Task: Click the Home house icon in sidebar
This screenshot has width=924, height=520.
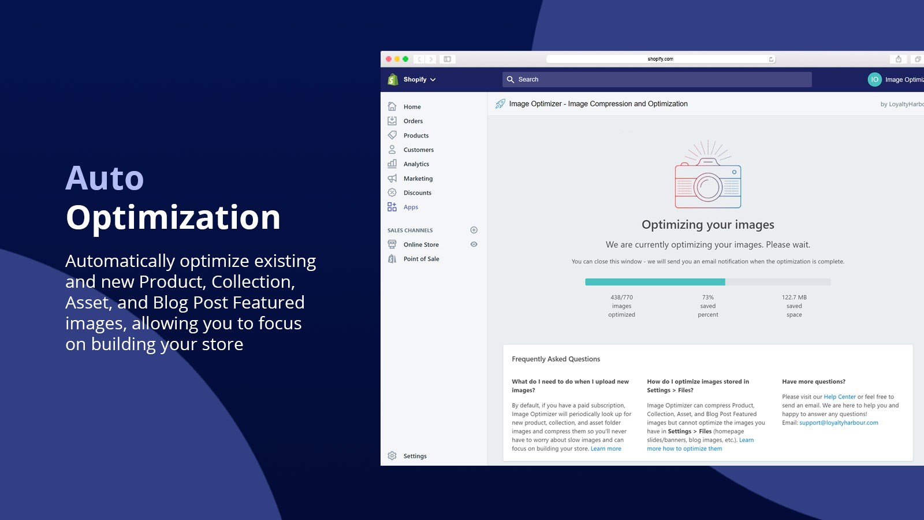Action: pos(392,106)
